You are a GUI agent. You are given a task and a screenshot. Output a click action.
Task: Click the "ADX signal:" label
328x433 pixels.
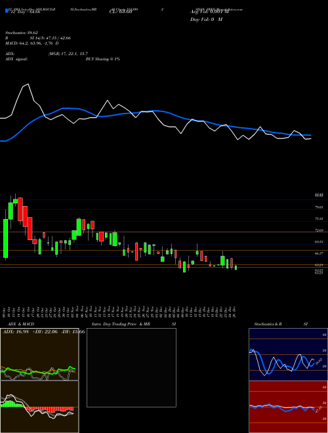click(16, 59)
